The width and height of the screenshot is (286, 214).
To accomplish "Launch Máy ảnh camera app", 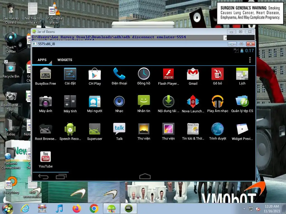I will click(46, 104).
